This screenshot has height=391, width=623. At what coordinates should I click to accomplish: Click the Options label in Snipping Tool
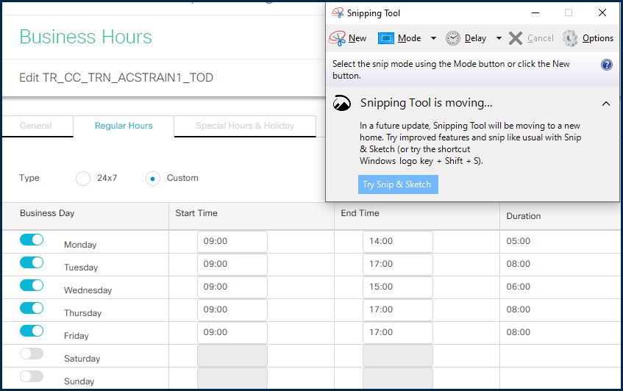pyautogui.click(x=597, y=38)
